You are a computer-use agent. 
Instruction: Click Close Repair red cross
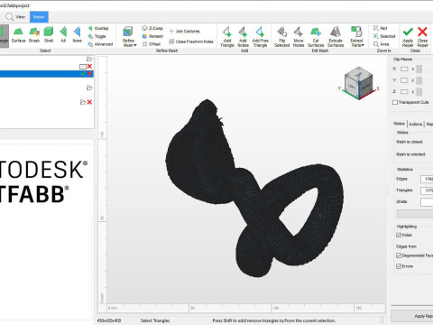click(422, 37)
